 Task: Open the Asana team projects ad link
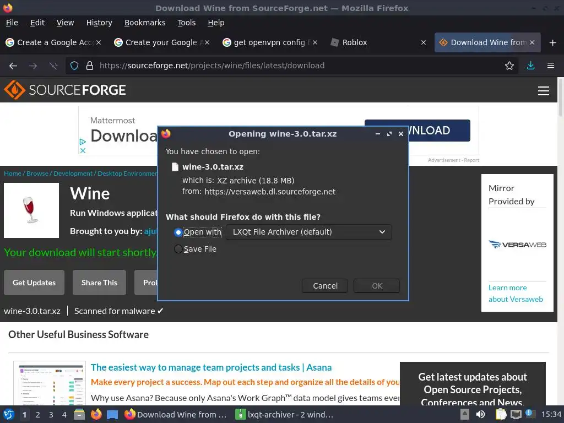pos(211,367)
